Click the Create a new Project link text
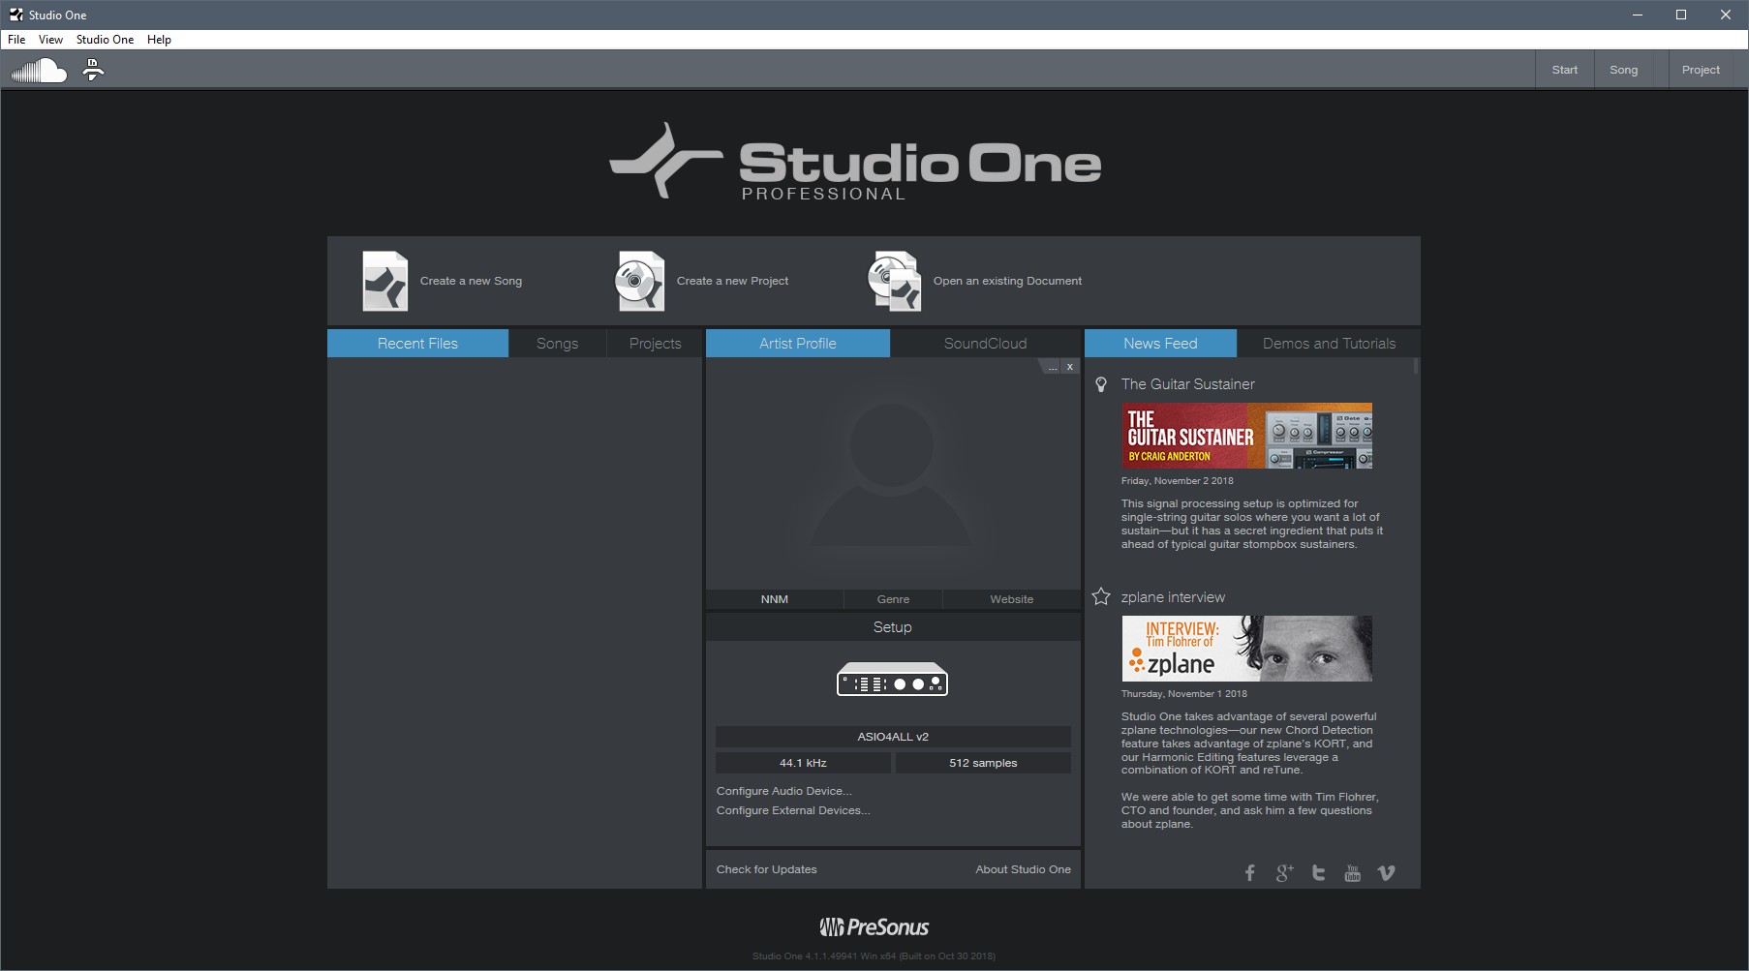 coord(732,281)
